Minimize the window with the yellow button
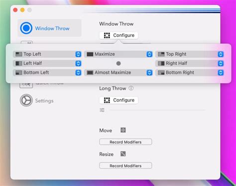The width and height of the screenshot is (236, 186). pyautogui.click(x=22, y=10)
